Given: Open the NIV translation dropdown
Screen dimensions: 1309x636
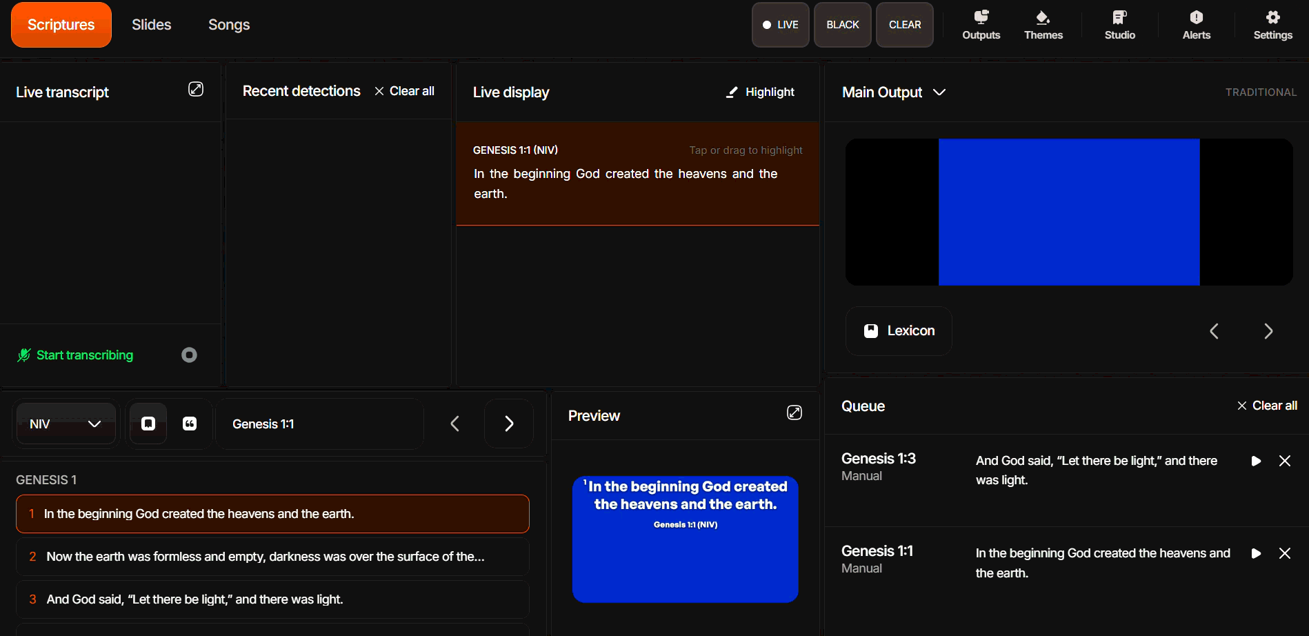Looking at the screenshot, I should click(66, 424).
